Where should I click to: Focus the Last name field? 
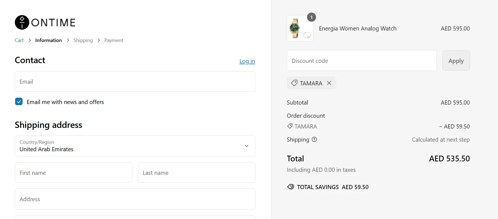[x=197, y=173]
